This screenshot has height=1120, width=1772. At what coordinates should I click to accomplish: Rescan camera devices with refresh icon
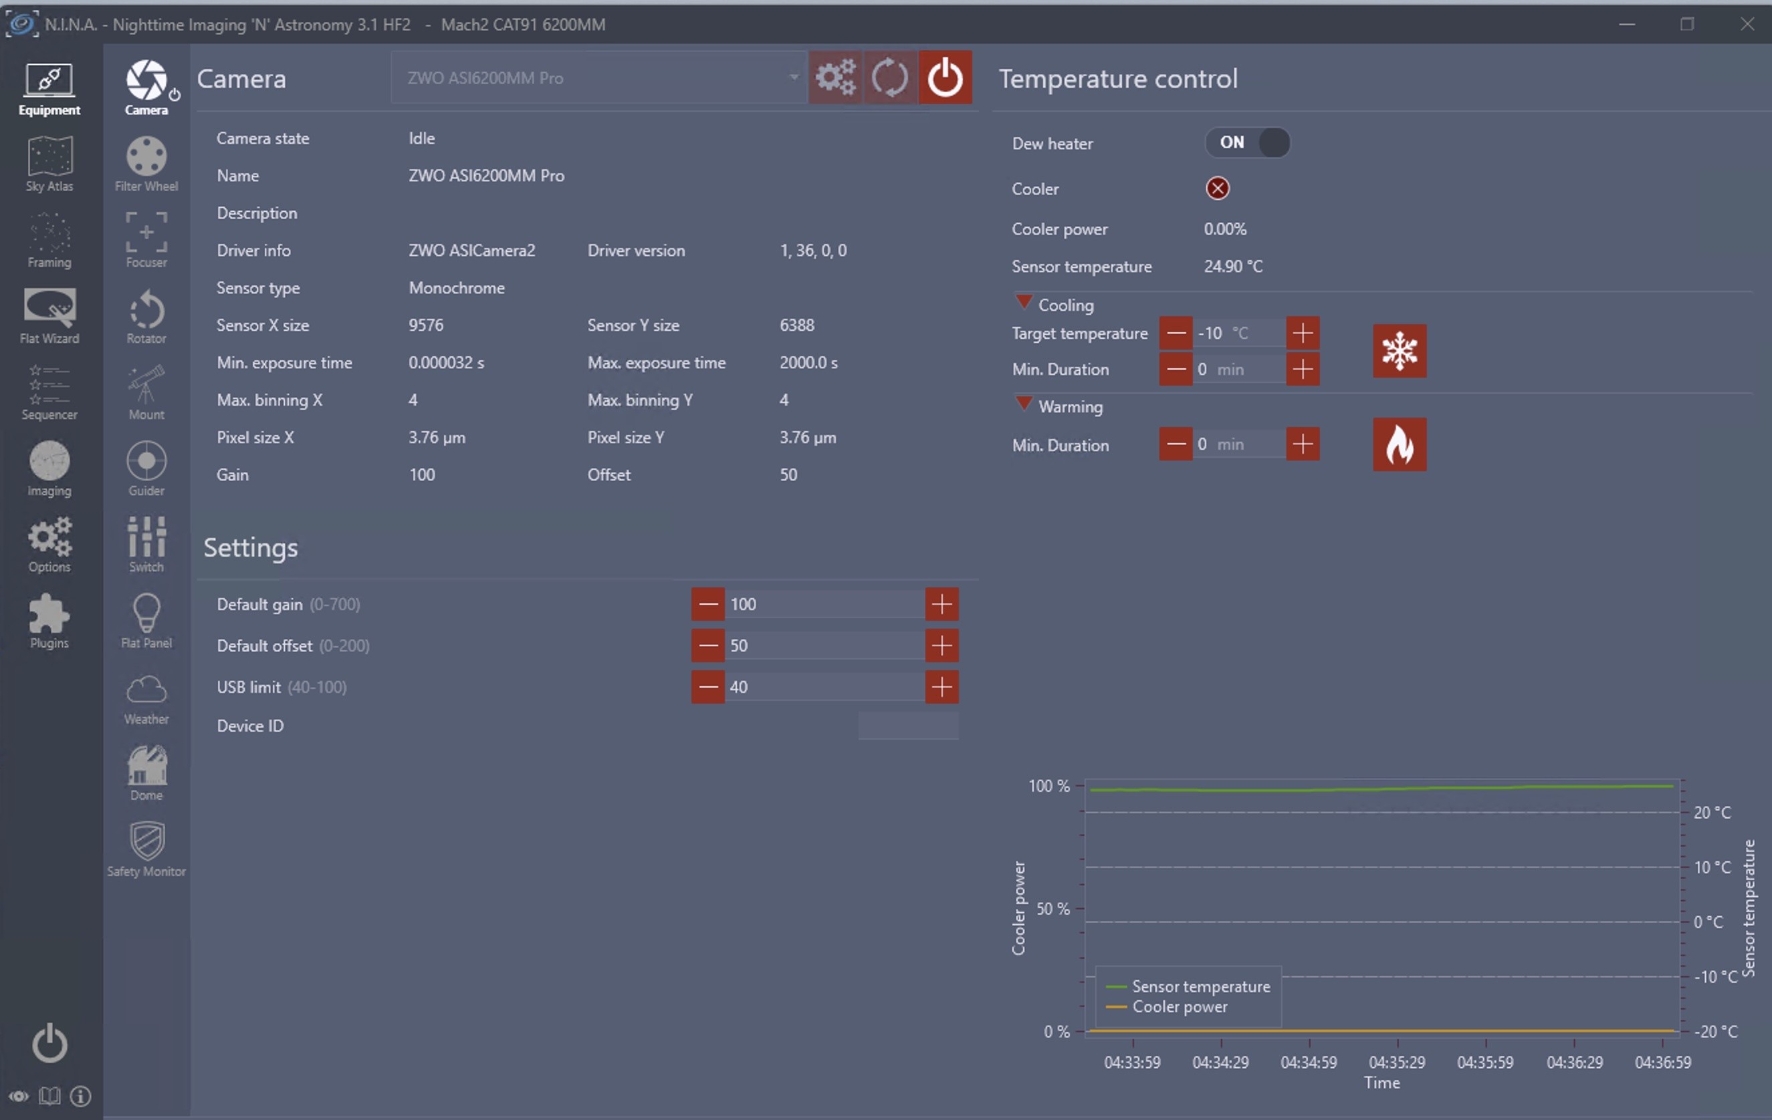(891, 78)
